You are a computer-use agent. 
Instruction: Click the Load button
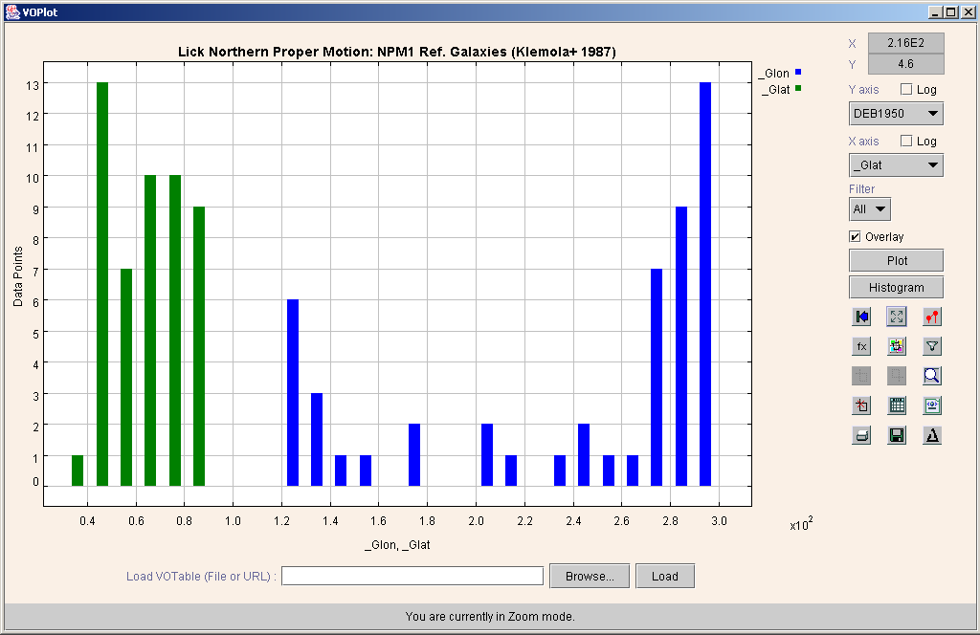point(664,577)
